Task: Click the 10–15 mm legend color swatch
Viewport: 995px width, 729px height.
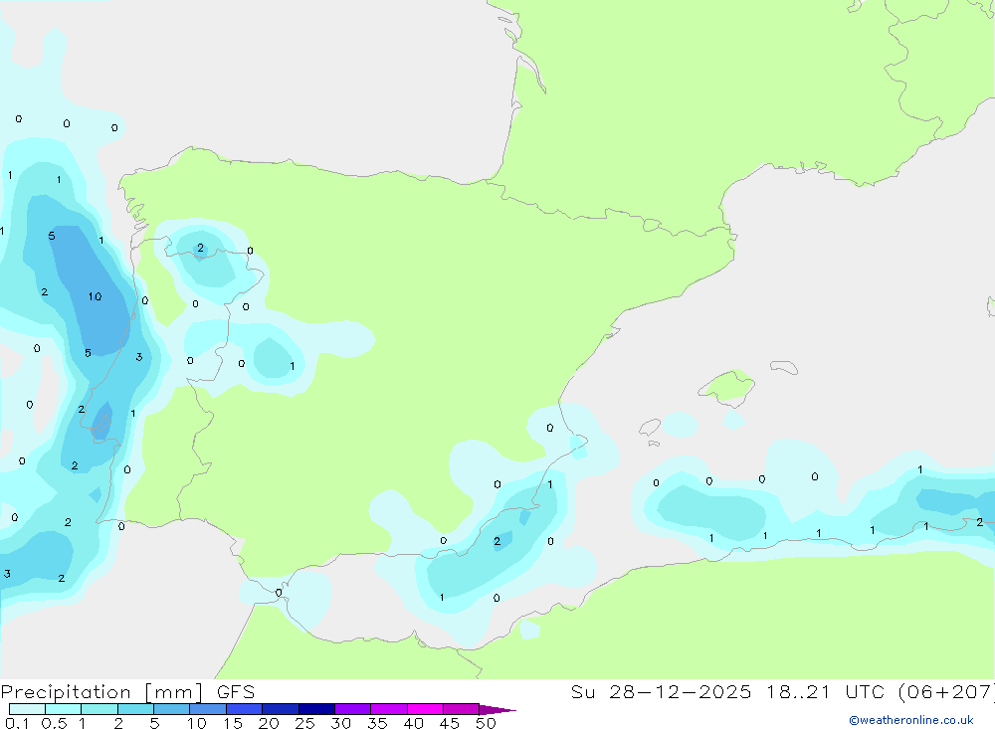Action: [x=208, y=709]
